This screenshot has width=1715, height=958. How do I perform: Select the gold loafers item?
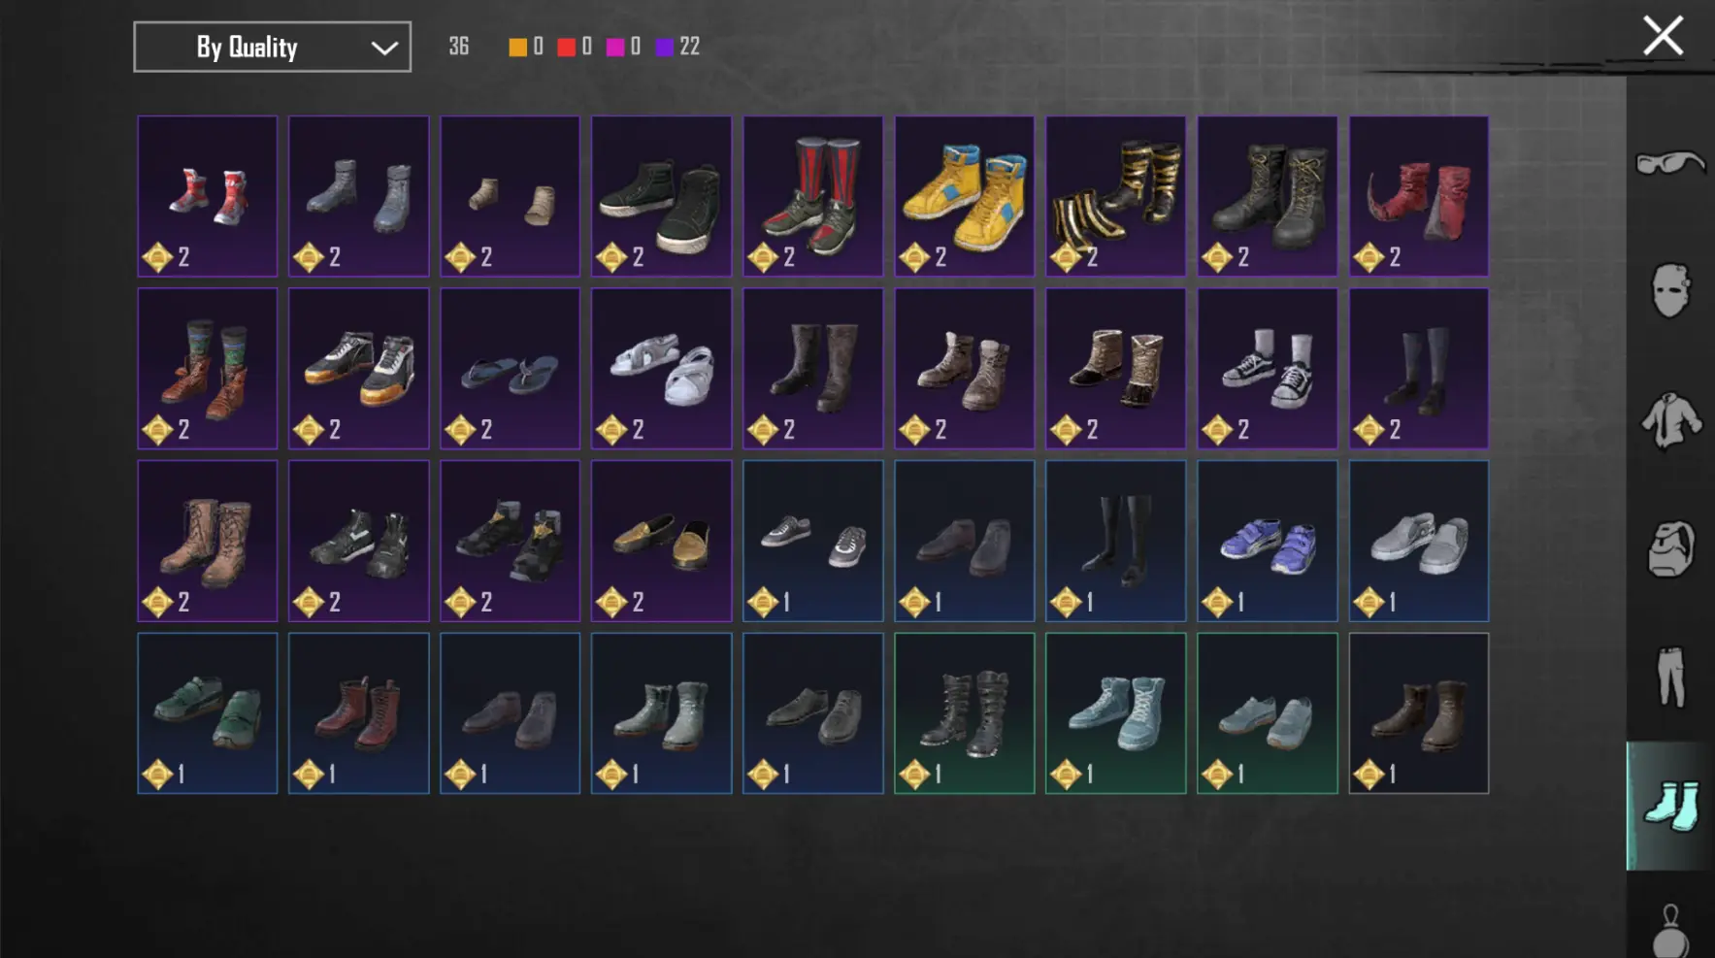click(661, 541)
